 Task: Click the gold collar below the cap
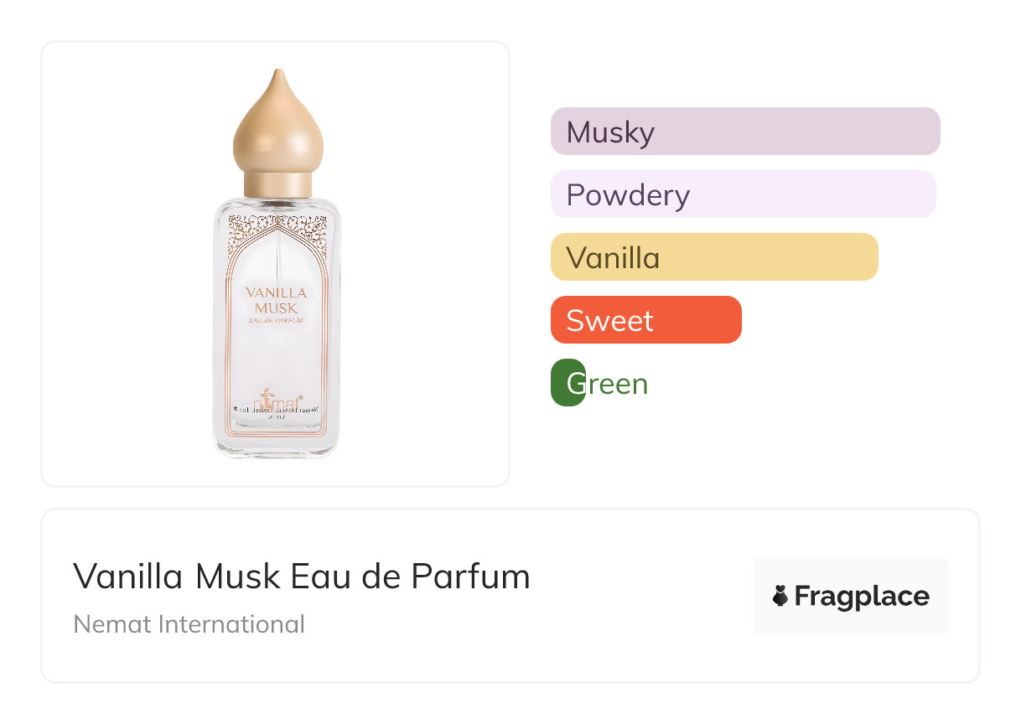coord(277,185)
